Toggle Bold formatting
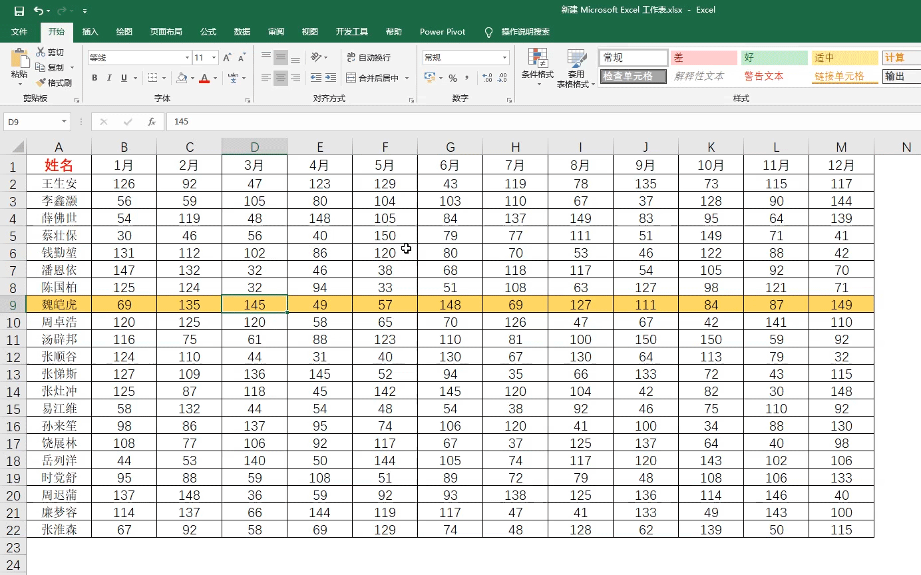The height and width of the screenshot is (575, 921). click(x=94, y=78)
